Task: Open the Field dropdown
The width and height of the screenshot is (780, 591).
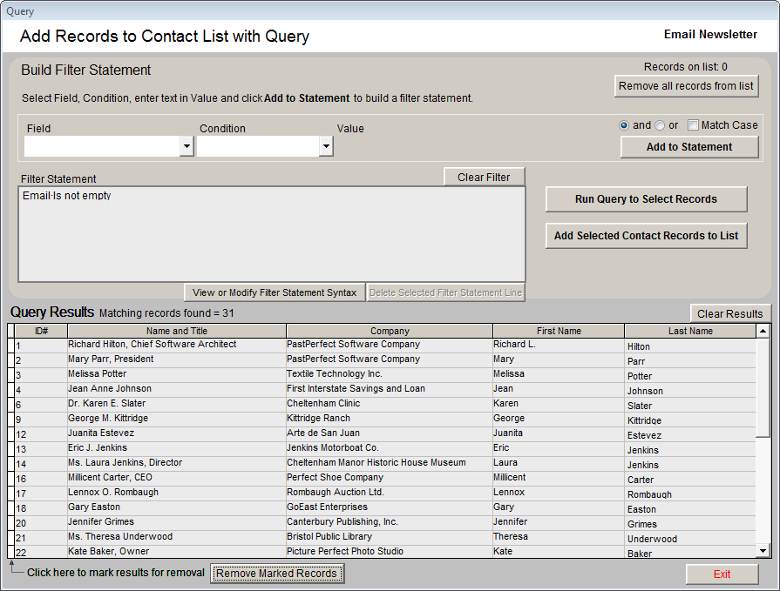Action: pyautogui.click(x=186, y=146)
